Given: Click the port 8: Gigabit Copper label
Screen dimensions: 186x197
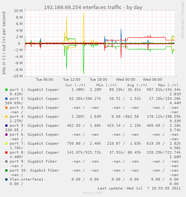Looking at the screenshot, I should (x=34, y=153).
